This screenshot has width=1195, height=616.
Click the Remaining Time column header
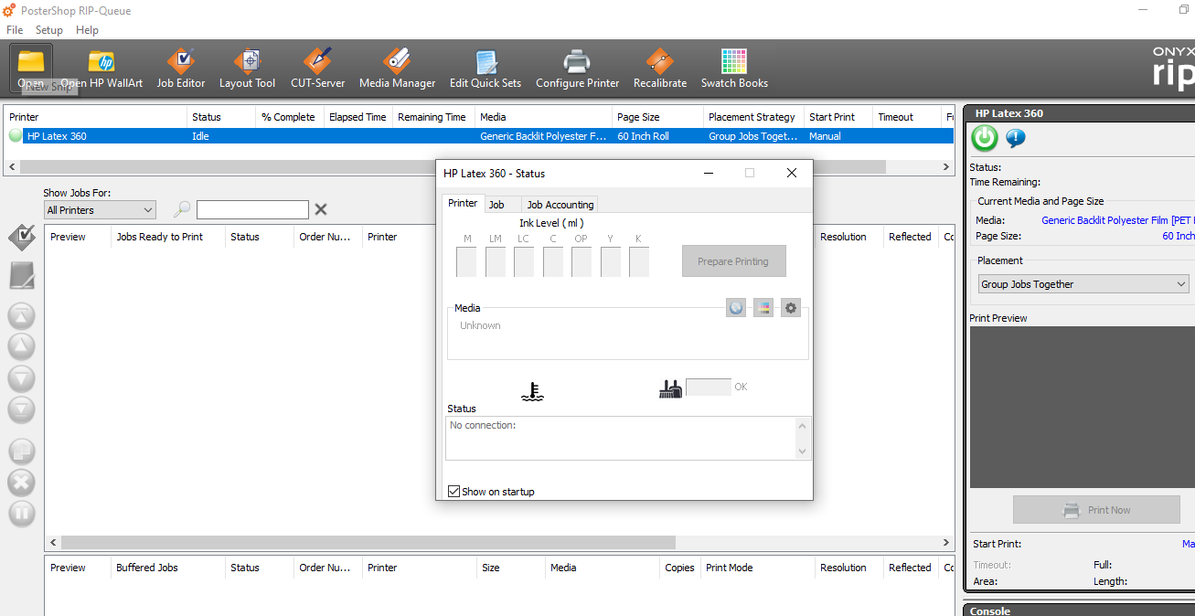pyautogui.click(x=433, y=117)
